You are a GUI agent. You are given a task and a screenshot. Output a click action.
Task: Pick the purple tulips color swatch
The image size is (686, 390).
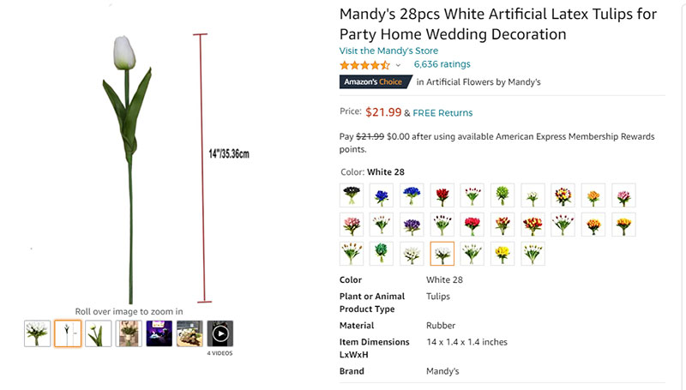coord(412,225)
